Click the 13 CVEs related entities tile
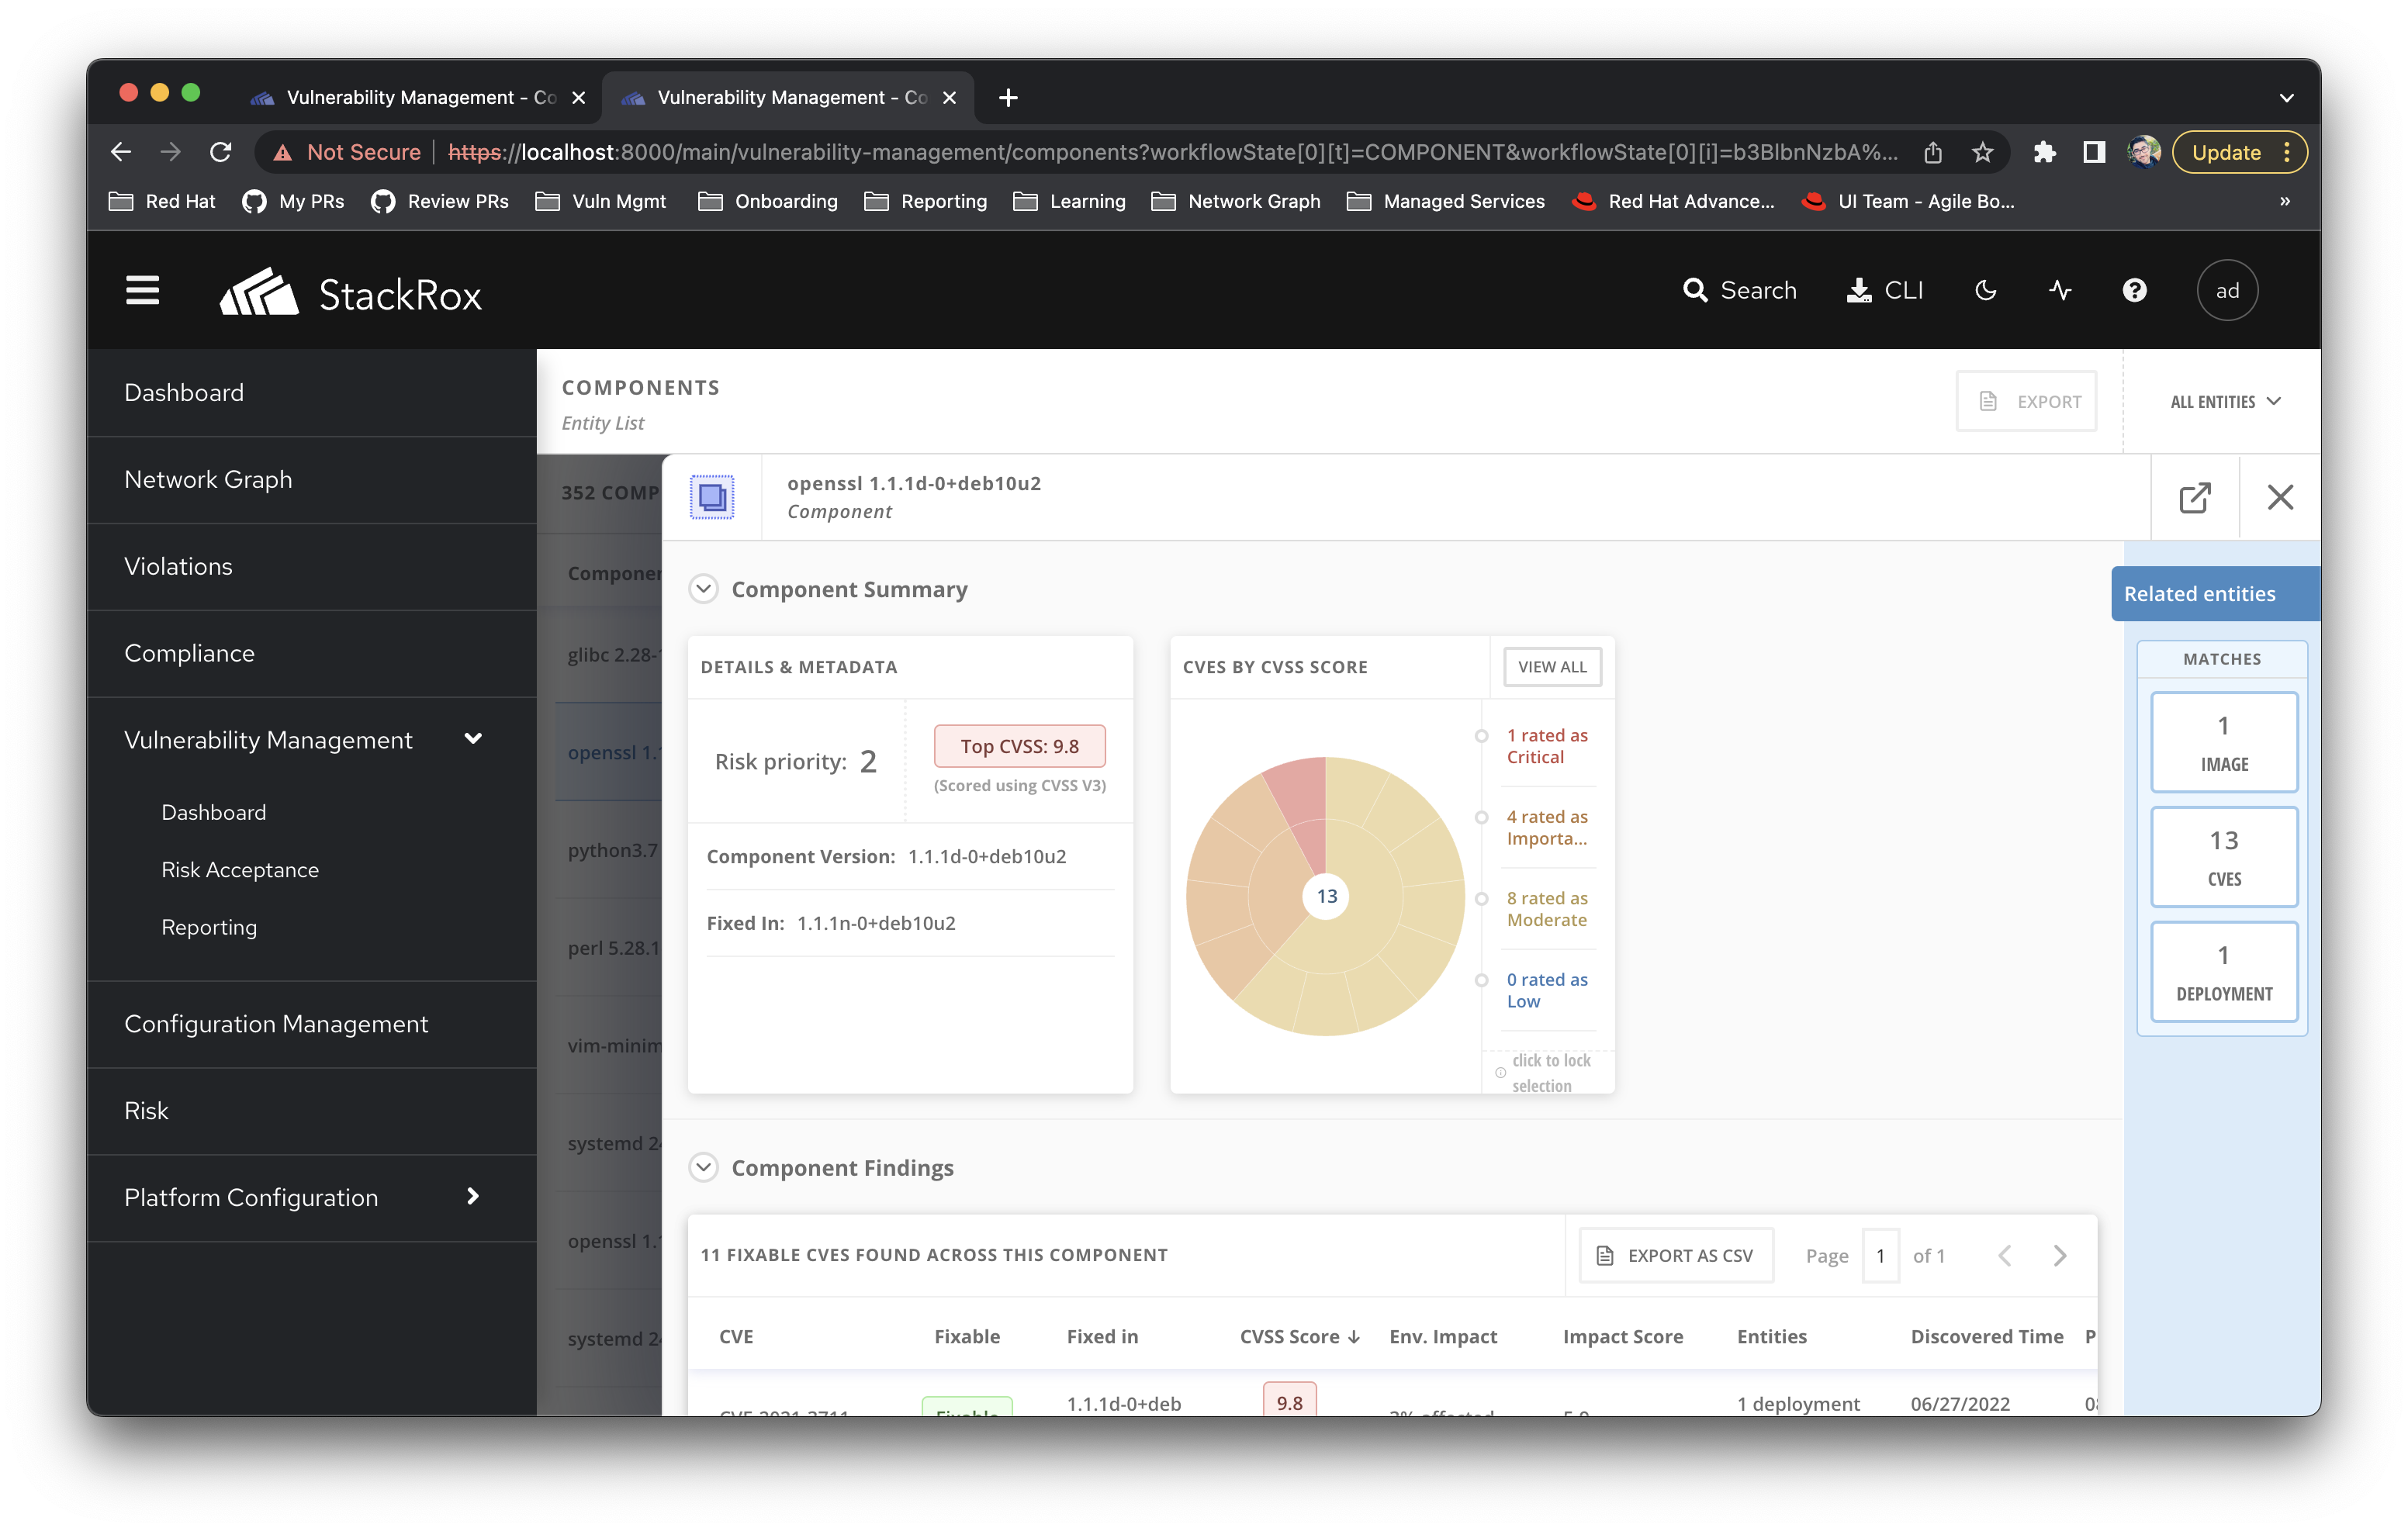This screenshot has height=1531, width=2408. click(x=2223, y=857)
